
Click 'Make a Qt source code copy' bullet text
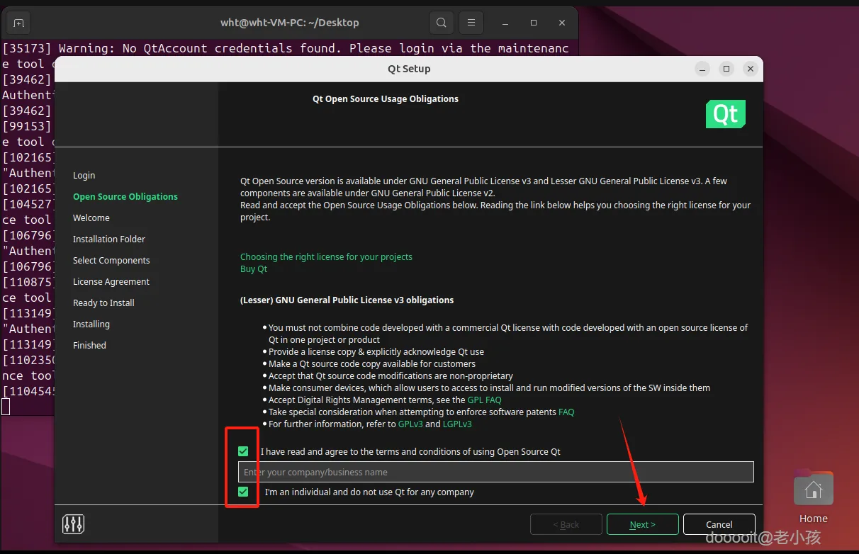point(372,363)
